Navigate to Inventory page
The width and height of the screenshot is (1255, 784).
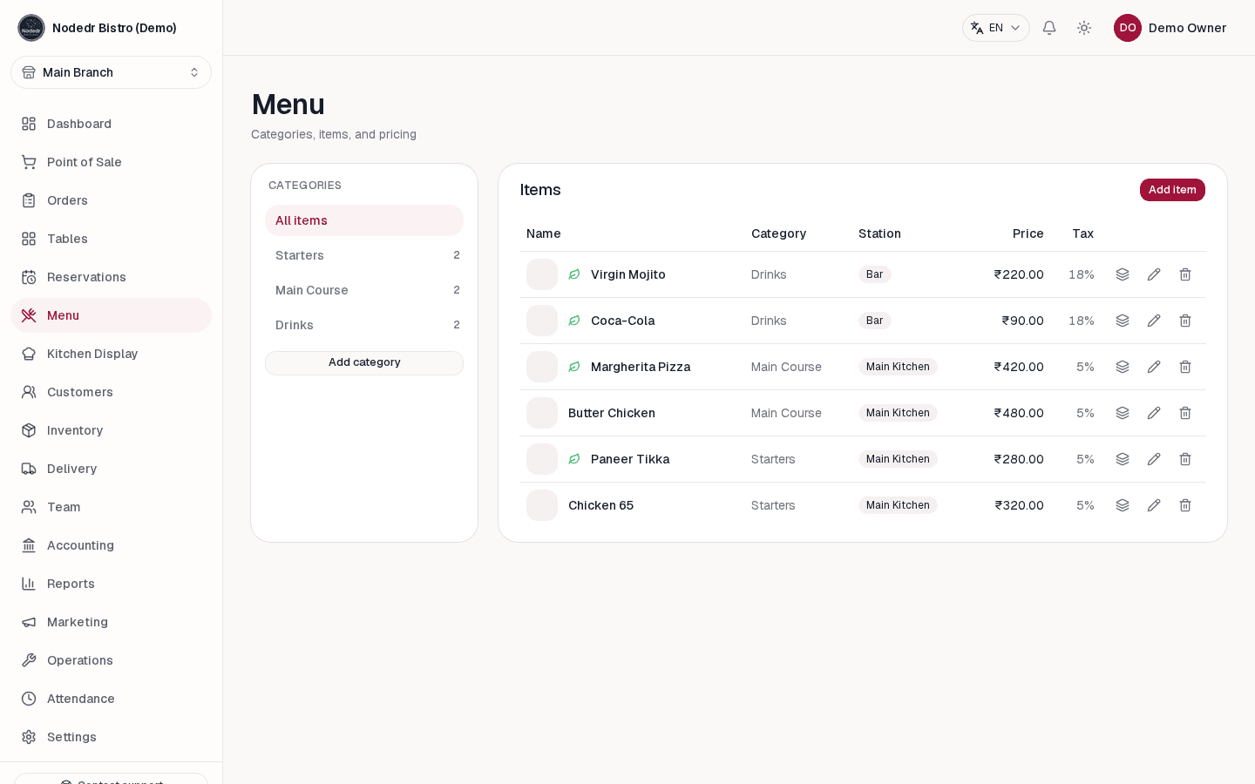pos(111,430)
